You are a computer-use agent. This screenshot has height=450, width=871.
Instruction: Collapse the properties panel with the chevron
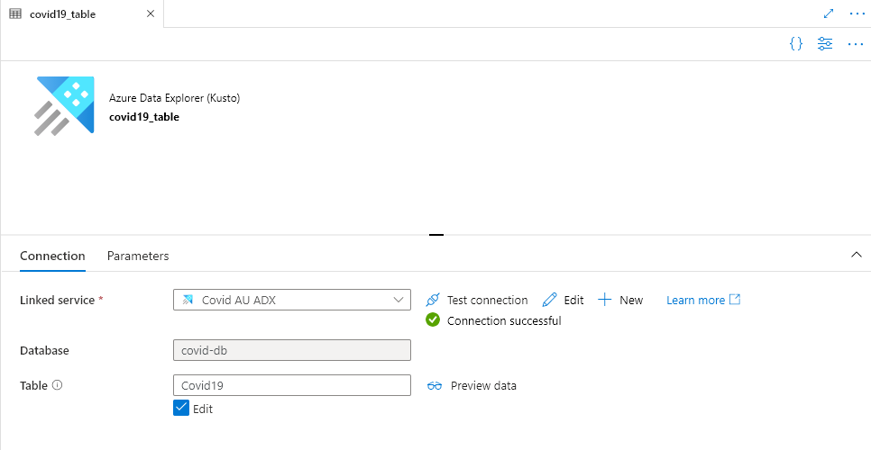coord(856,255)
